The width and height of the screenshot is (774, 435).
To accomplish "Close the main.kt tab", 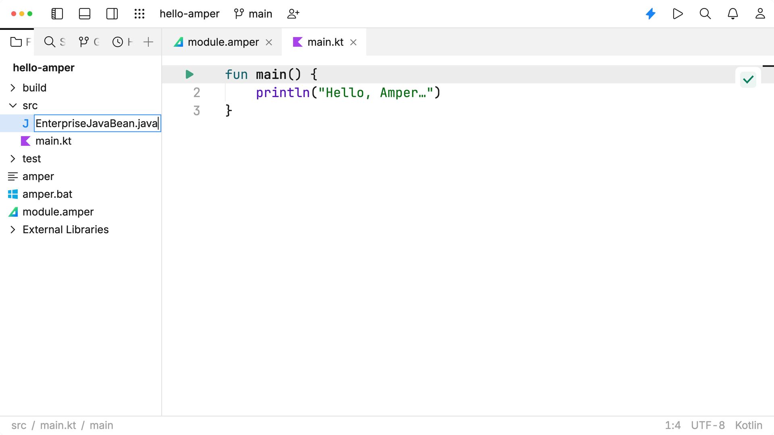I will (353, 42).
